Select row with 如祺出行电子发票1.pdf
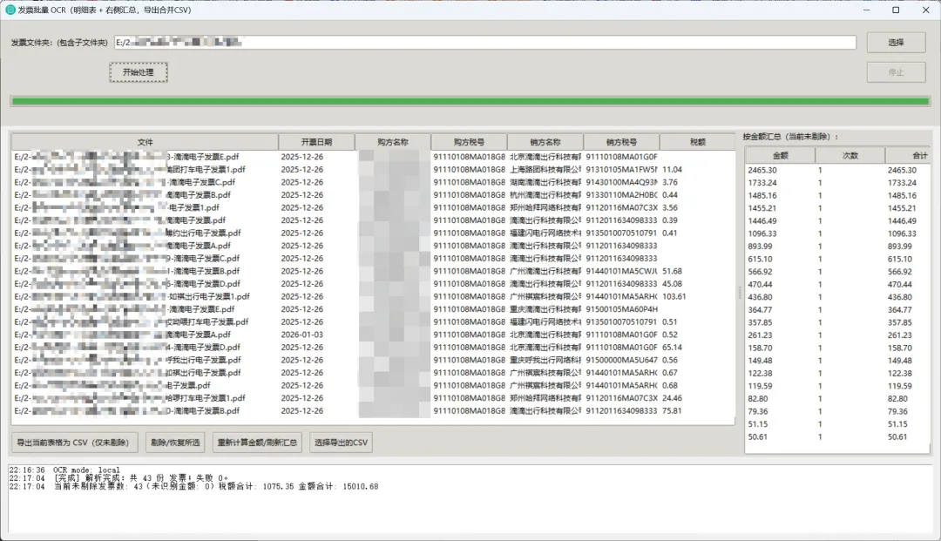The image size is (941, 541). click(x=373, y=297)
